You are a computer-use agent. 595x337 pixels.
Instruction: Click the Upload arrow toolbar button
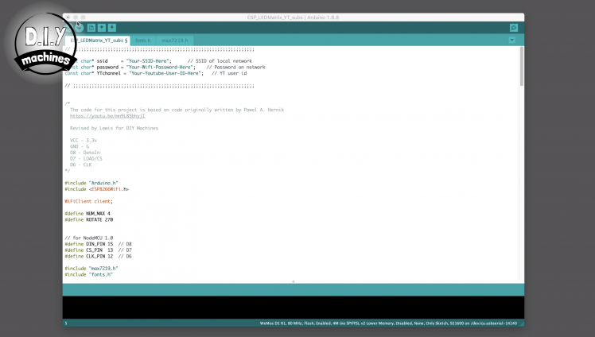[80, 28]
